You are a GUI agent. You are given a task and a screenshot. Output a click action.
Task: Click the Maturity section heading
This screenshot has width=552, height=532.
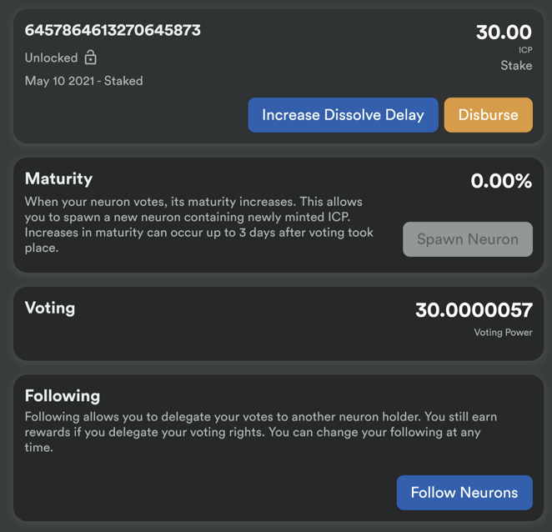click(x=58, y=178)
